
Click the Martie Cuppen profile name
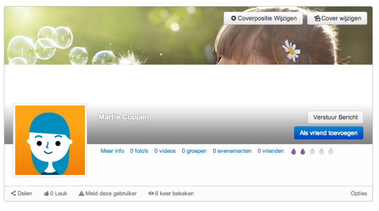(124, 117)
